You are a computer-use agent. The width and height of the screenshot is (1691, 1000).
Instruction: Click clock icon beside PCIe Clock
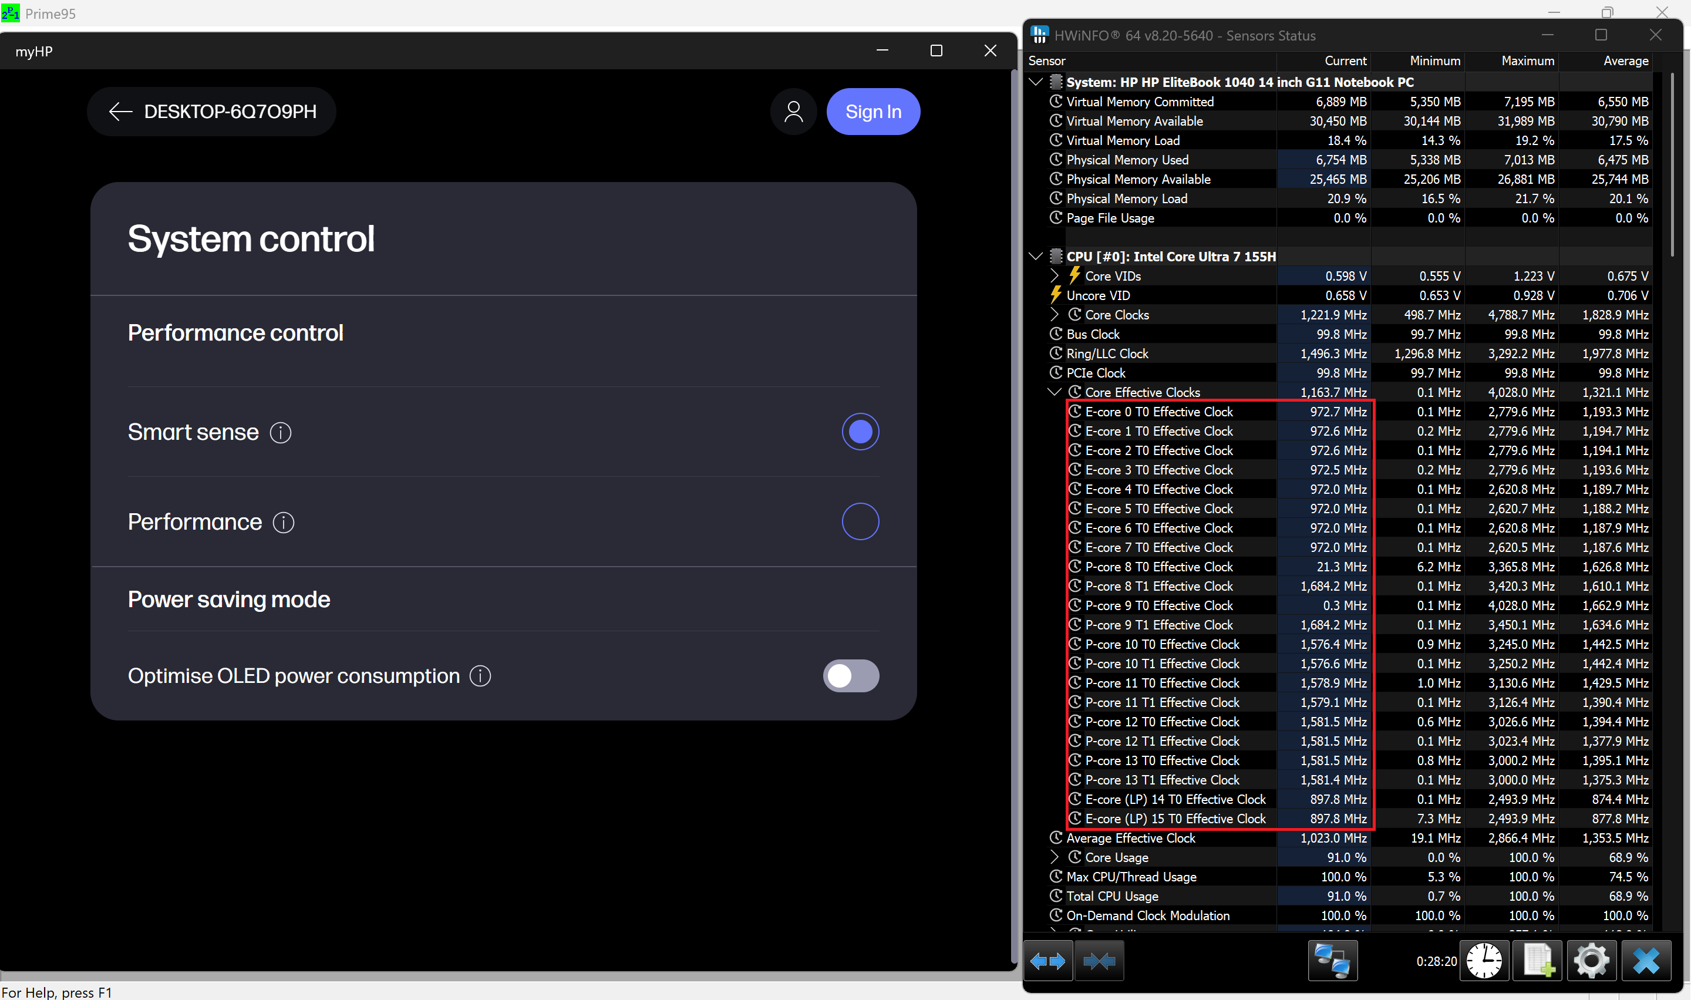click(x=1056, y=373)
